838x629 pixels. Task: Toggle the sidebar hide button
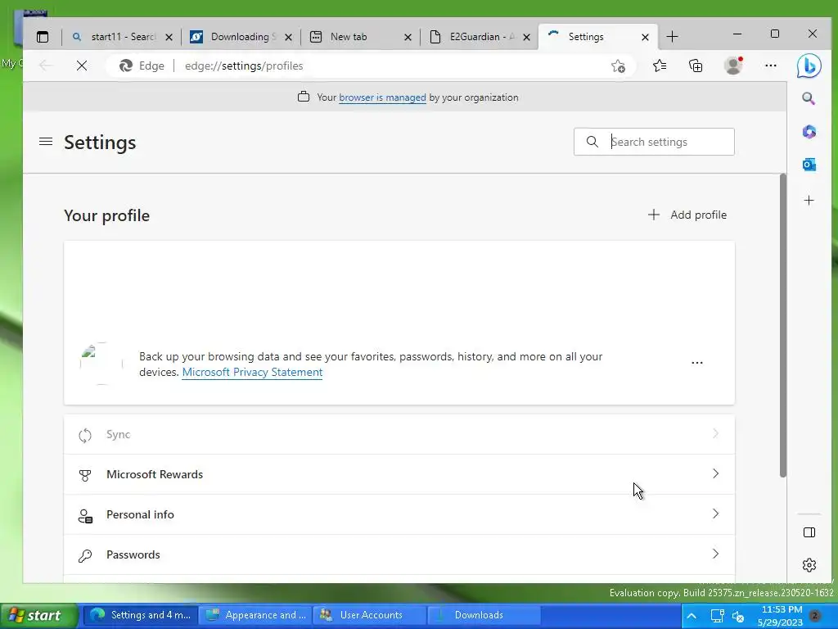809,532
